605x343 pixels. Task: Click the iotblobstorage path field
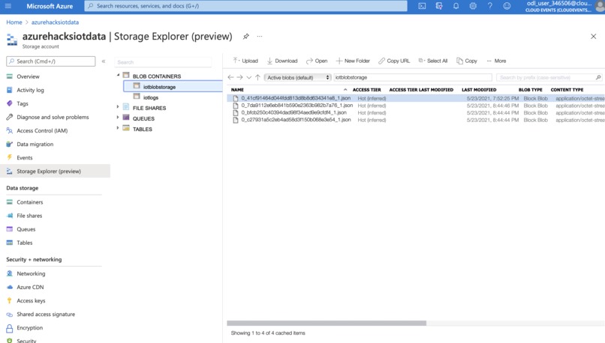[x=412, y=77]
